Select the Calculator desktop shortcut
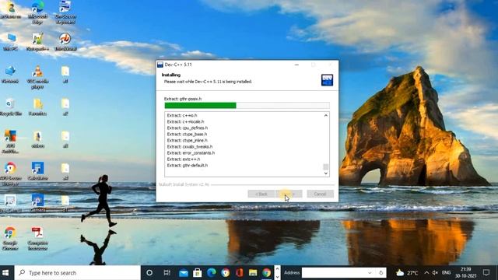Image resolution: width=498 pixels, height=280 pixels. pos(37,171)
